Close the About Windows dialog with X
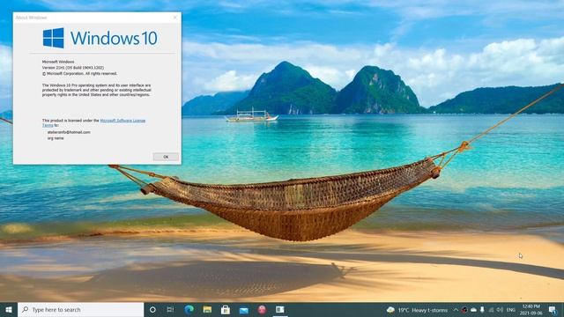 point(175,18)
